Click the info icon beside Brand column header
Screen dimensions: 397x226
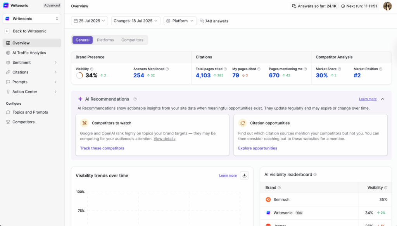point(279,188)
